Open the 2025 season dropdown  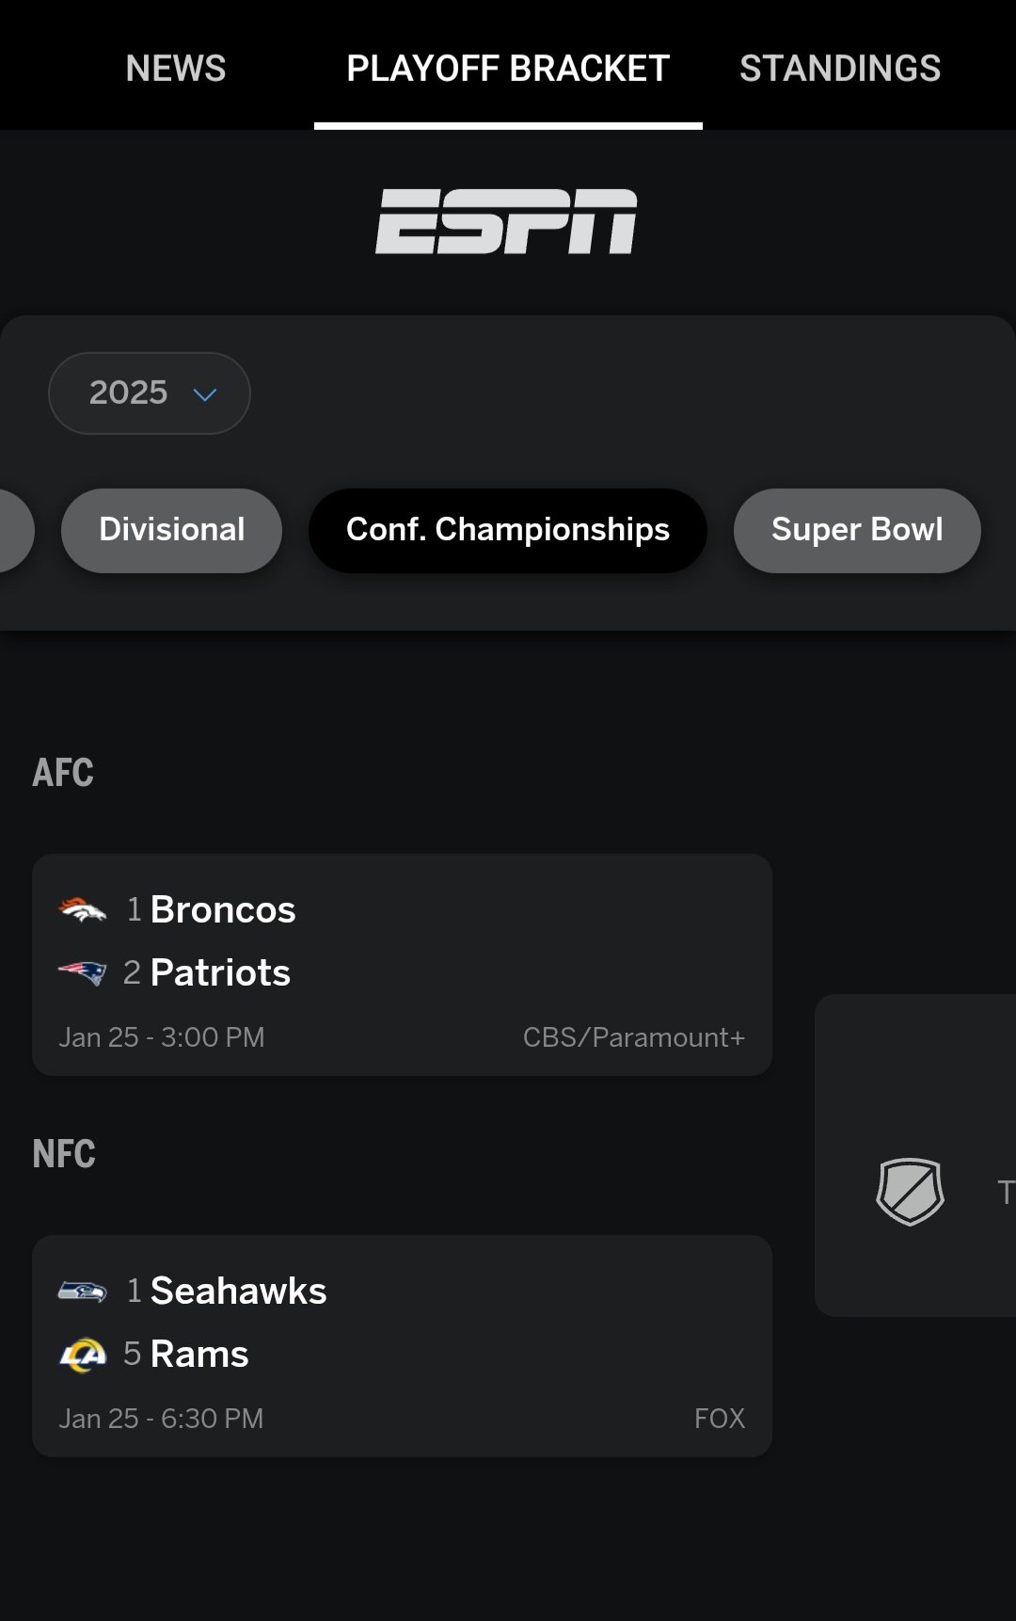coord(149,393)
